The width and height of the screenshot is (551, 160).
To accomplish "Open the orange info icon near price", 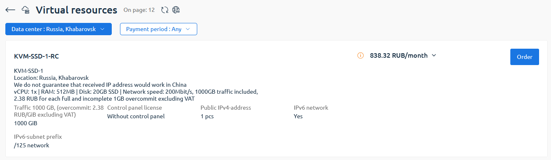I will [x=361, y=56].
